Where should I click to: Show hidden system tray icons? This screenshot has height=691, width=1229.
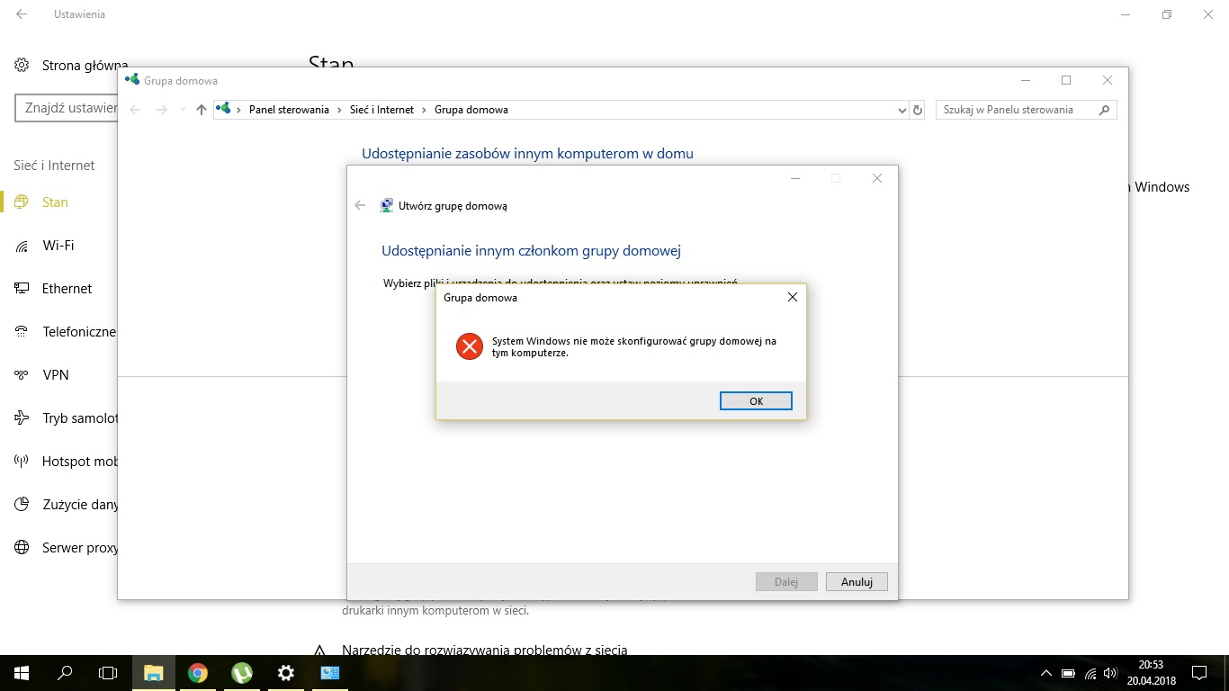point(1045,673)
